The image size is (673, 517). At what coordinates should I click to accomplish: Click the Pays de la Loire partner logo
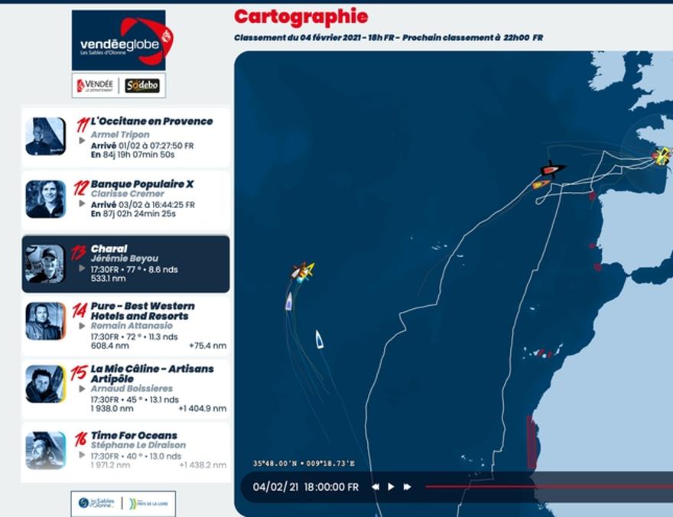point(149,503)
